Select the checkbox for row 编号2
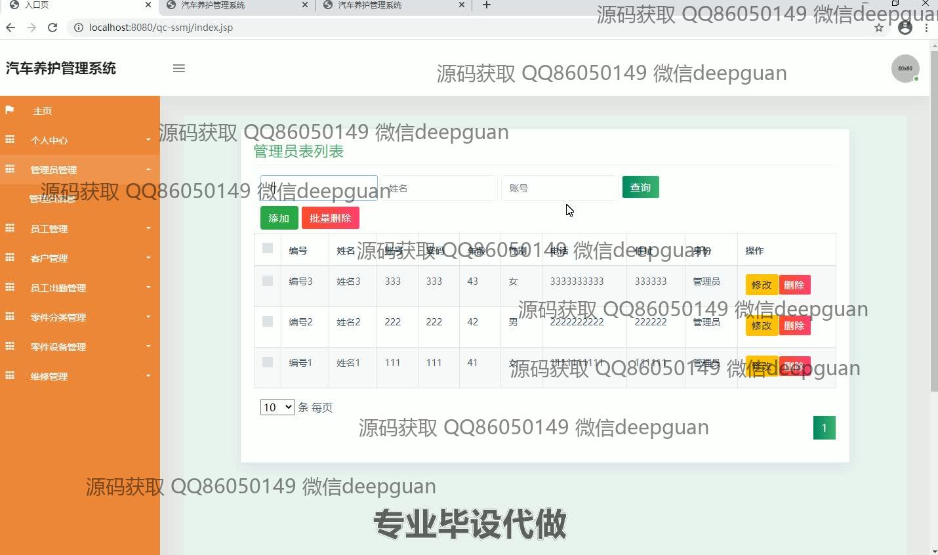The height and width of the screenshot is (555, 938). [x=268, y=321]
